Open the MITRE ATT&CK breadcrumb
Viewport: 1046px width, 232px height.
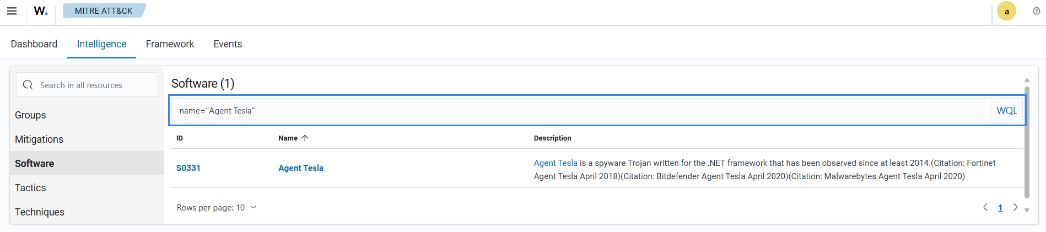tap(104, 11)
